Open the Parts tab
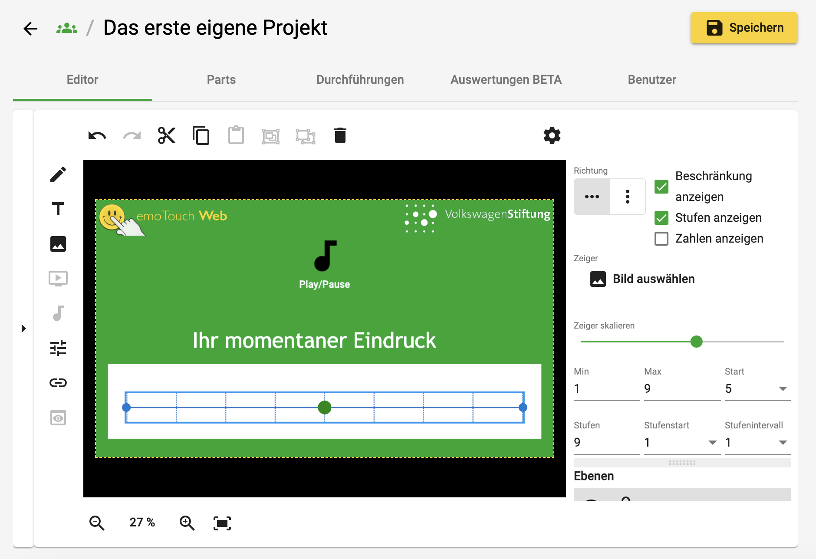The height and width of the screenshot is (559, 816). pyautogui.click(x=221, y=79)
